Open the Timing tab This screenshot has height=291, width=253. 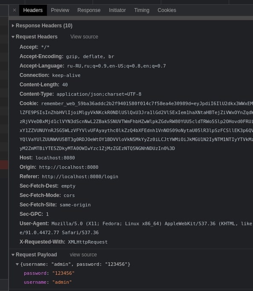[x=142, y=10]
